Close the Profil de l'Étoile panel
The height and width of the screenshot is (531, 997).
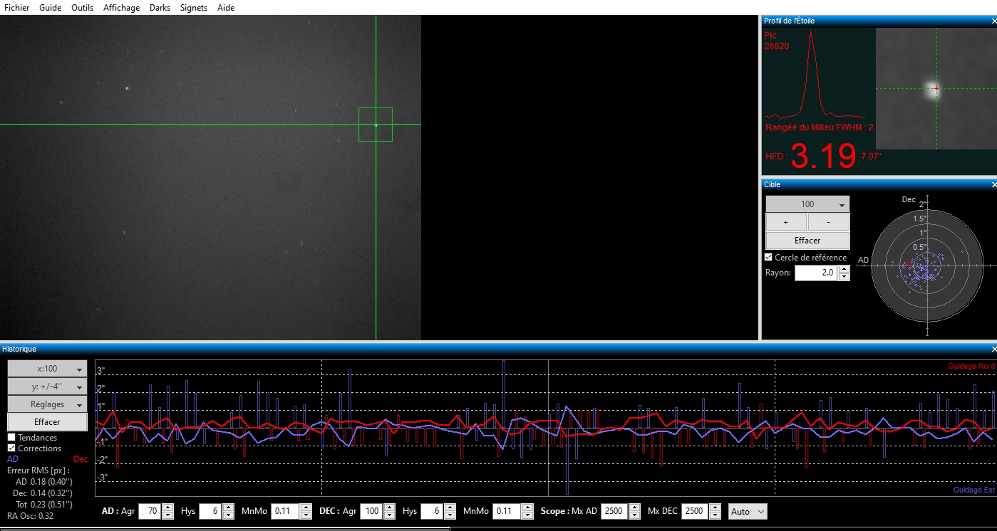click(993, 21)
